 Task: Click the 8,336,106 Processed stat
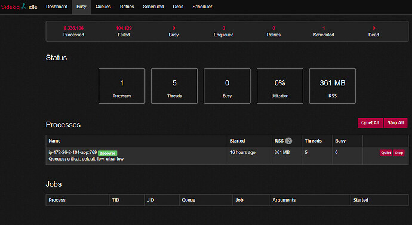73,31
